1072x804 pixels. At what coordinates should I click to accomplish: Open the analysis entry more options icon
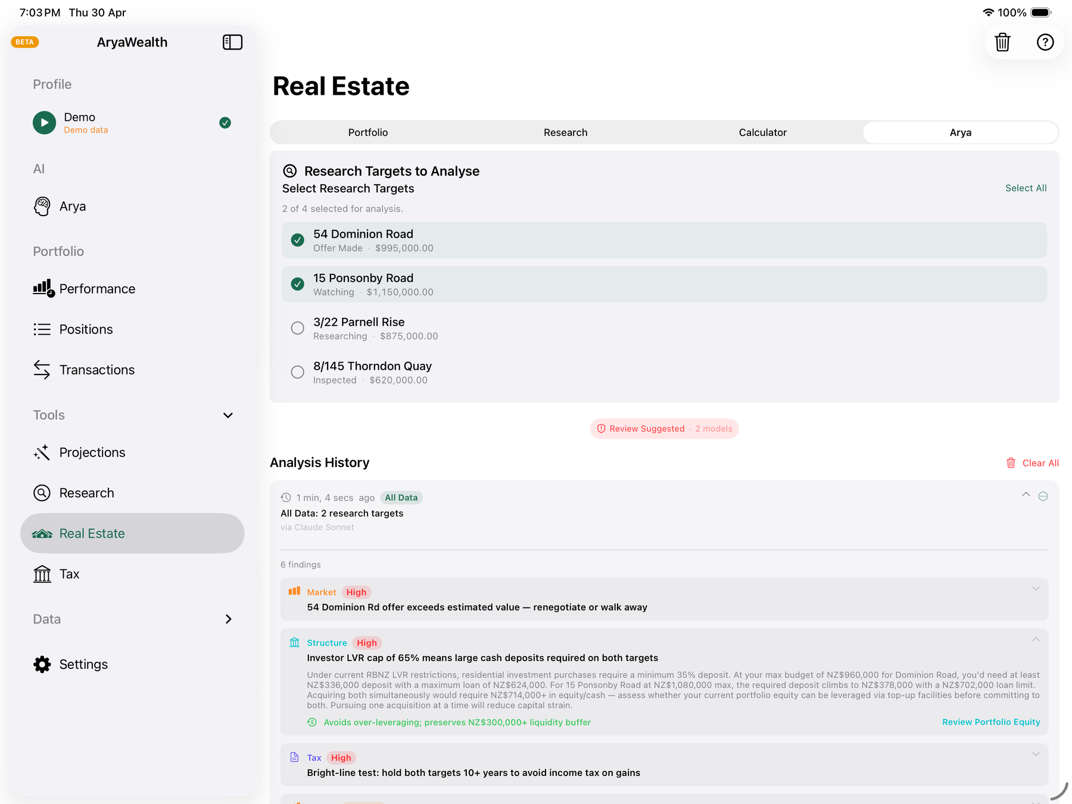pyautogui.click(x=1043, y=497)
